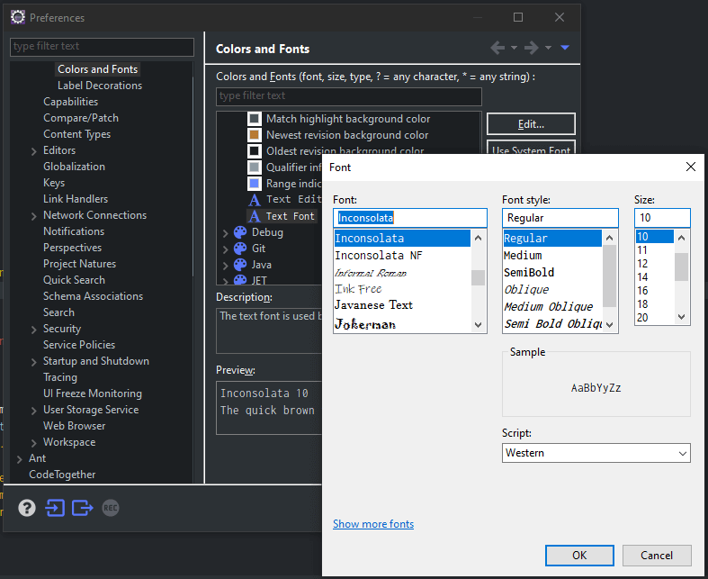Open the Script dropdown

(596, 453)
